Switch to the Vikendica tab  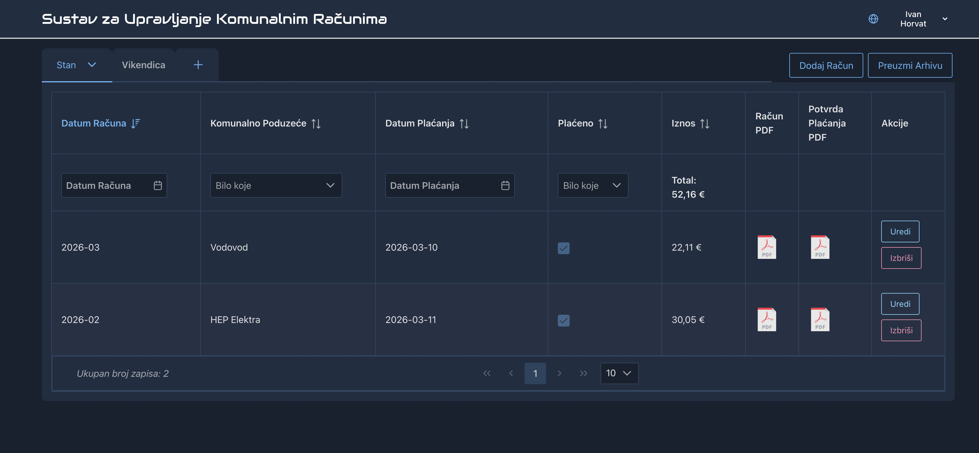(x=143, y=65)
